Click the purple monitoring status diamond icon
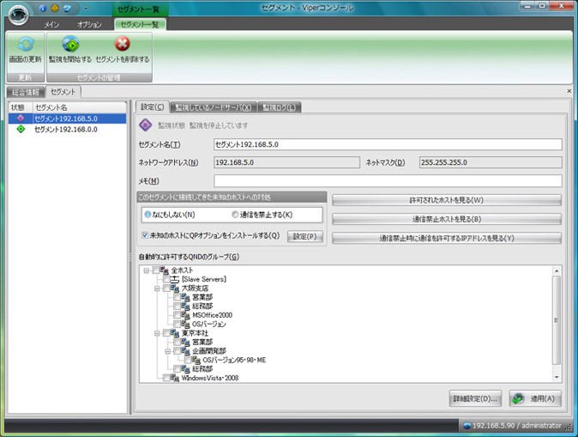Image resolution: width=578 pixels, height=437 pixels. [145, 125]
